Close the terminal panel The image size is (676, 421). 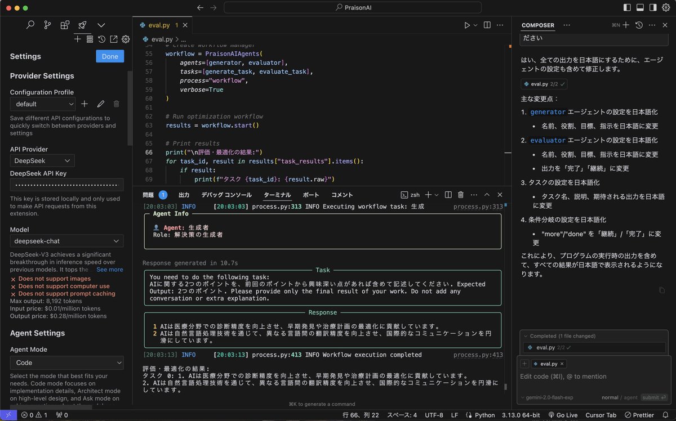(x=500, y=195)
